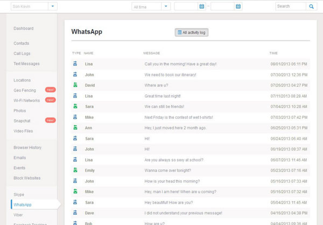Open Emails in the sidebar
The width and height of the screenshot is (323, 225).
point(20,158)
